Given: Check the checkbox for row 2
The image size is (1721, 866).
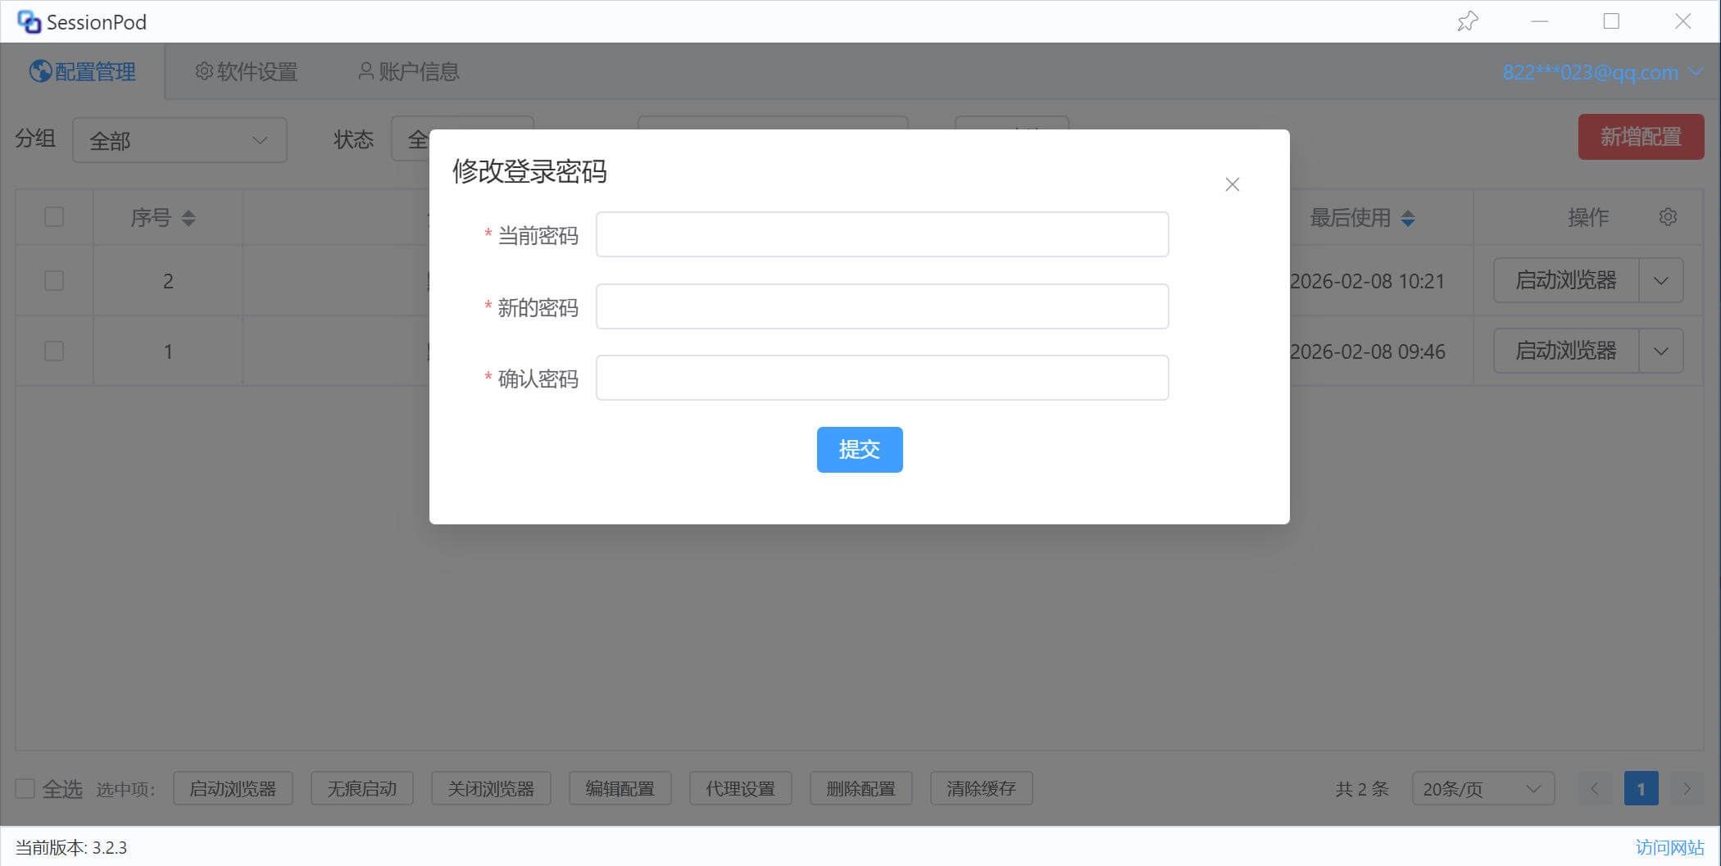Looking at the screenshot, I should (54, 281).
